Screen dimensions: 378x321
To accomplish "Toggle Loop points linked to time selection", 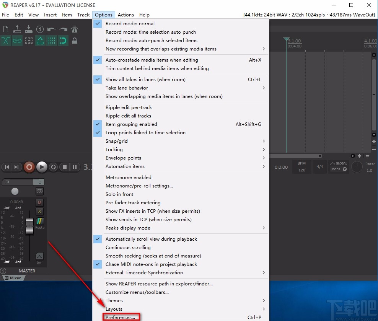I will point(181,133).
